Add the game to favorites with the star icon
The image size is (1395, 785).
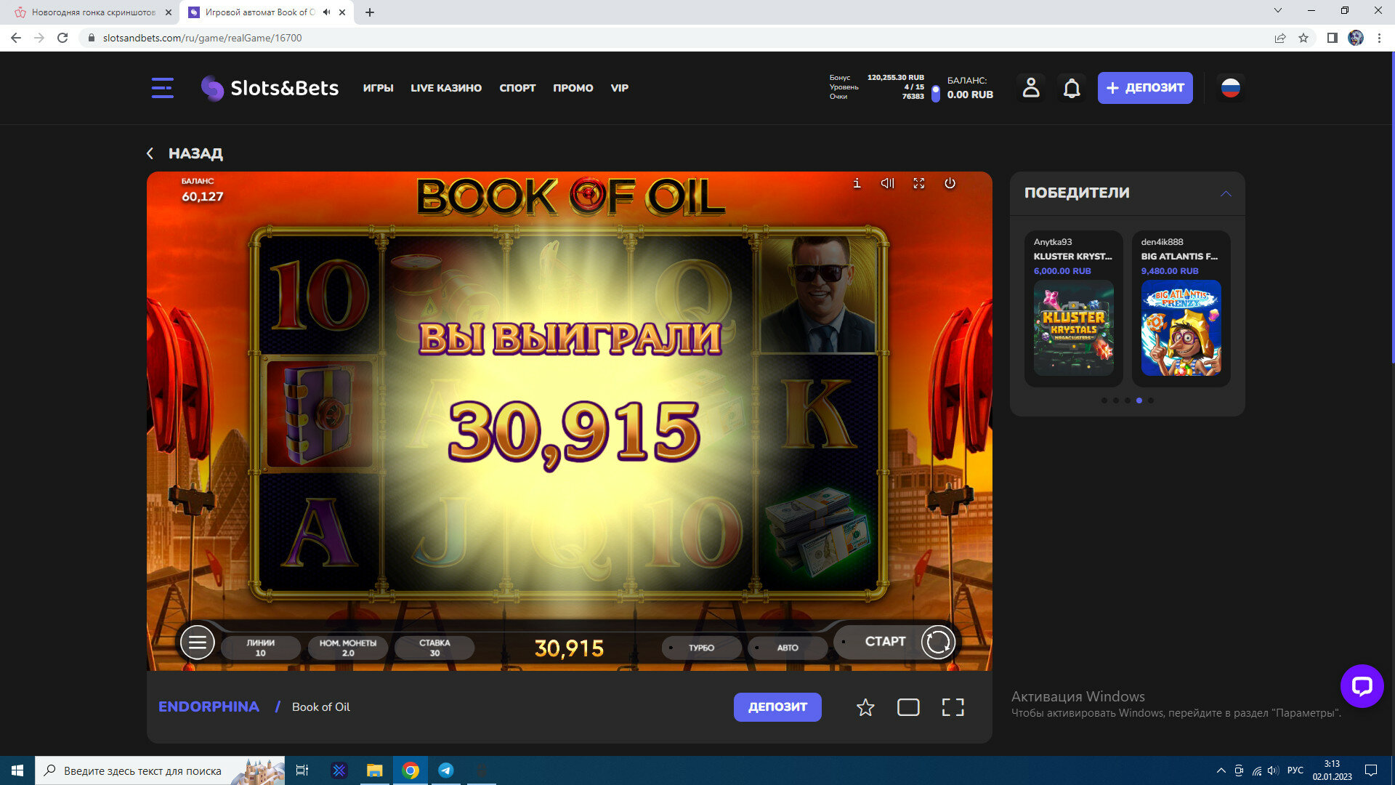pos(865,707)
